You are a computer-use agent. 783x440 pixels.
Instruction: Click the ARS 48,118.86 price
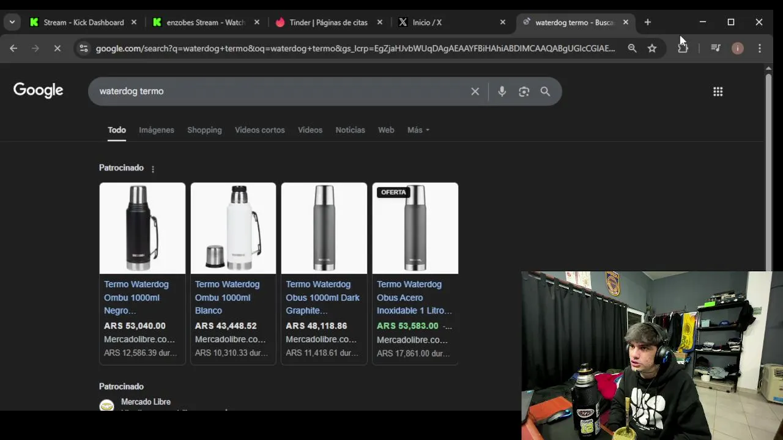316,326
